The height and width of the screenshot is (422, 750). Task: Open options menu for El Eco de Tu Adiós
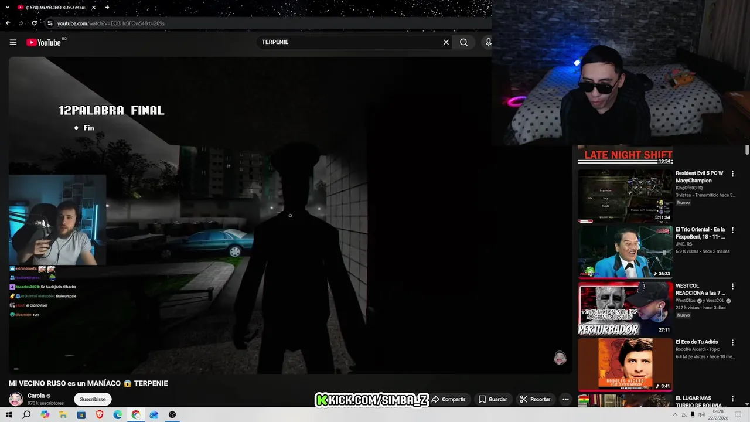point(732,342)
